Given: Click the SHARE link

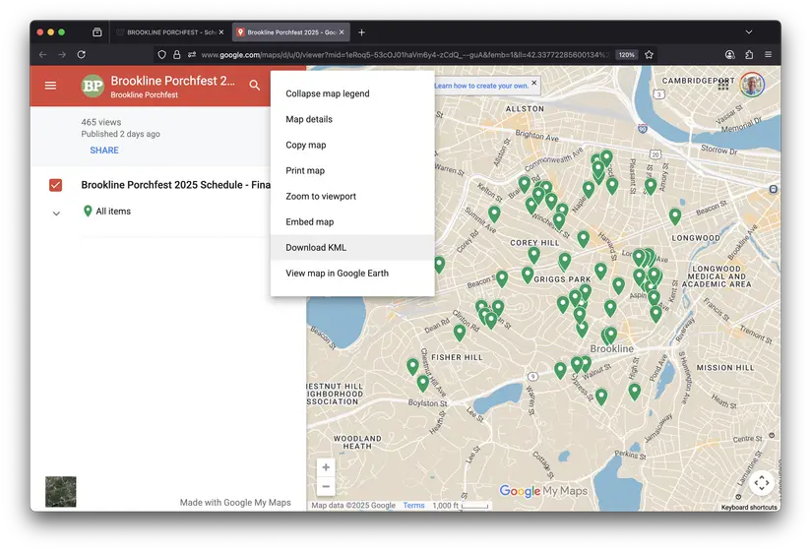Looking at the screenshot, I should tap(104, 151).
